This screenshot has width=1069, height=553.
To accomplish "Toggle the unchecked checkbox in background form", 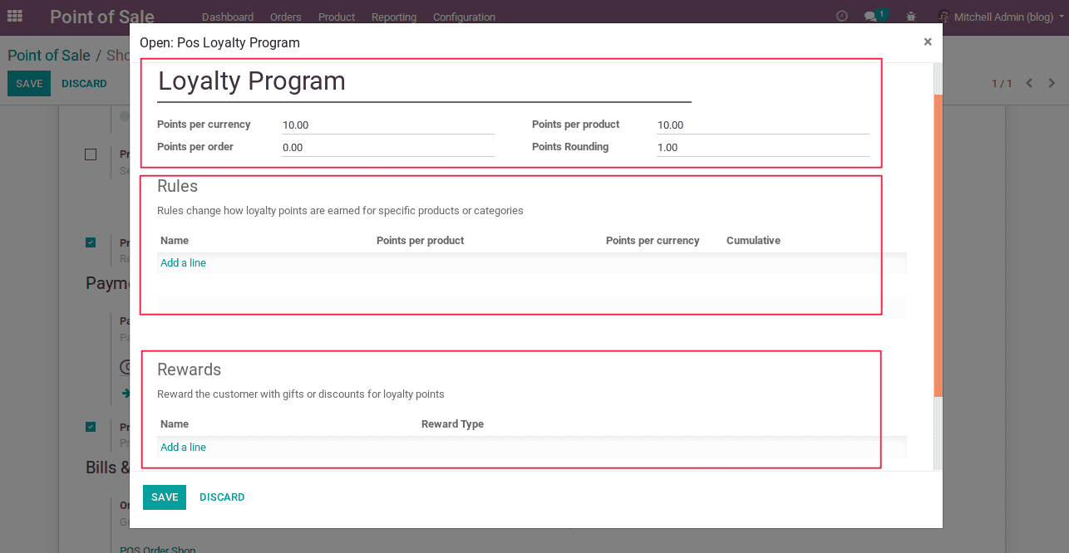I will 91,154.
